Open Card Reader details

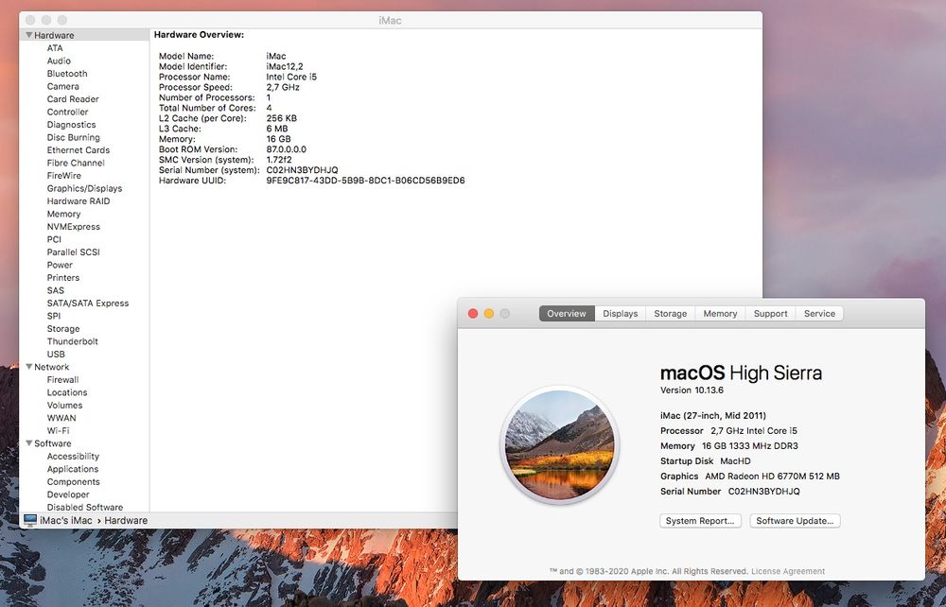coord(73,99)
